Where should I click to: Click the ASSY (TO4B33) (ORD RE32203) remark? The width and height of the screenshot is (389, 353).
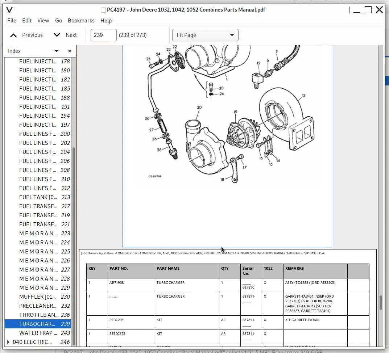(x=310, y=283)
